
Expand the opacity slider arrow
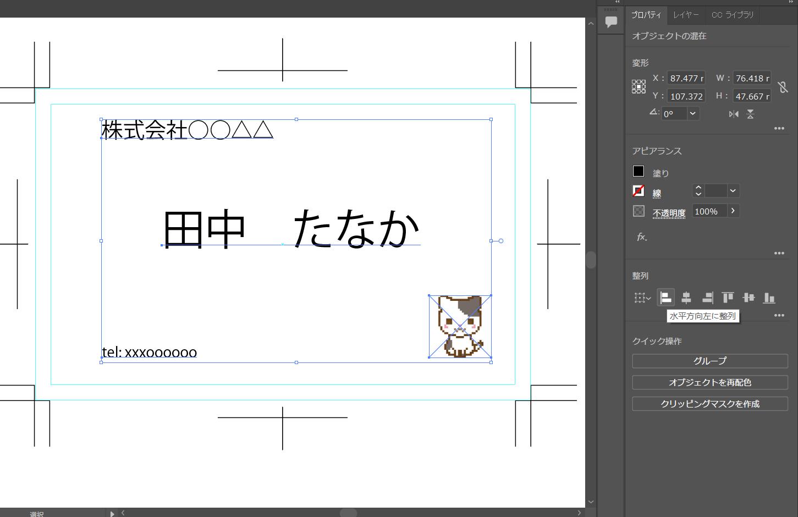pyautogui.click(x=733, y=211)
